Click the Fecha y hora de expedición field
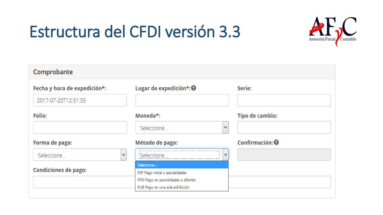383x215 pixels. [80, 100]
